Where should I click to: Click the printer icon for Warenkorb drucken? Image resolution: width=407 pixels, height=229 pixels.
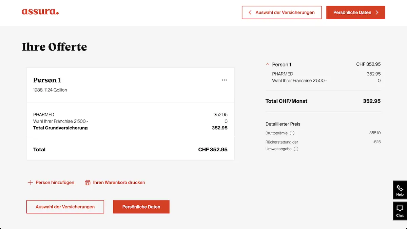point(88,183)
